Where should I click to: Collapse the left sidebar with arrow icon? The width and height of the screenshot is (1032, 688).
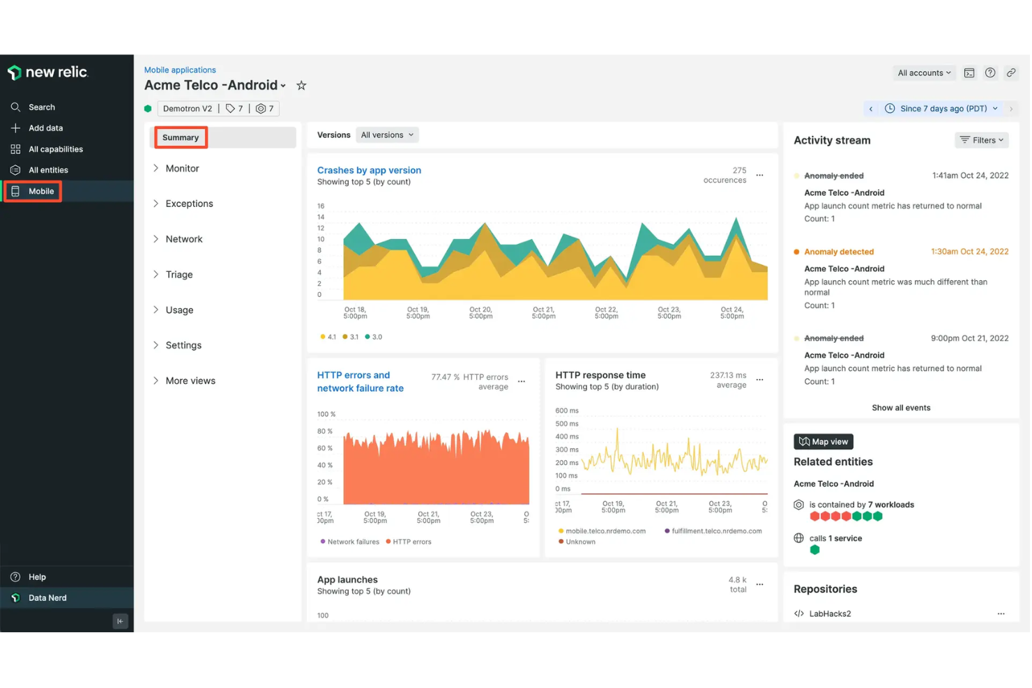tap(120, 621)
